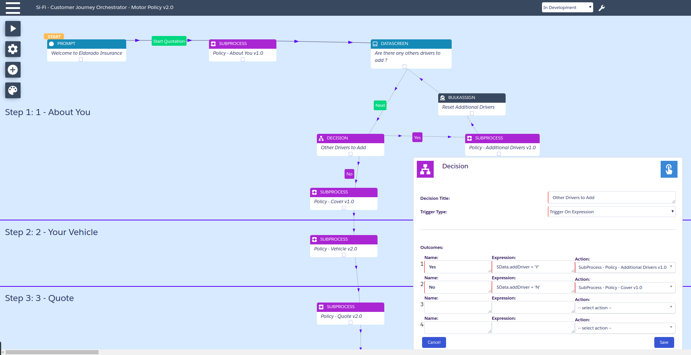Click the Start Quotation transition label
Viewport: 691px width, 355px height.
pyautogui.click(x=169, y=41)
